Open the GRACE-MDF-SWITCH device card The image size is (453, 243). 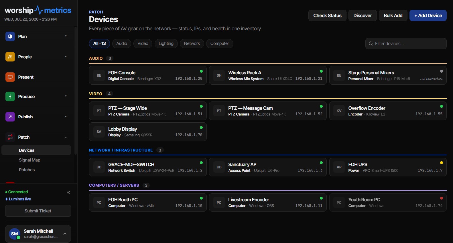click(x=148, y=167)
